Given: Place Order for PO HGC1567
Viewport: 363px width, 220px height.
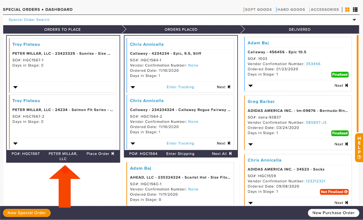Looking at the screenshot, I should pos(100,154).
